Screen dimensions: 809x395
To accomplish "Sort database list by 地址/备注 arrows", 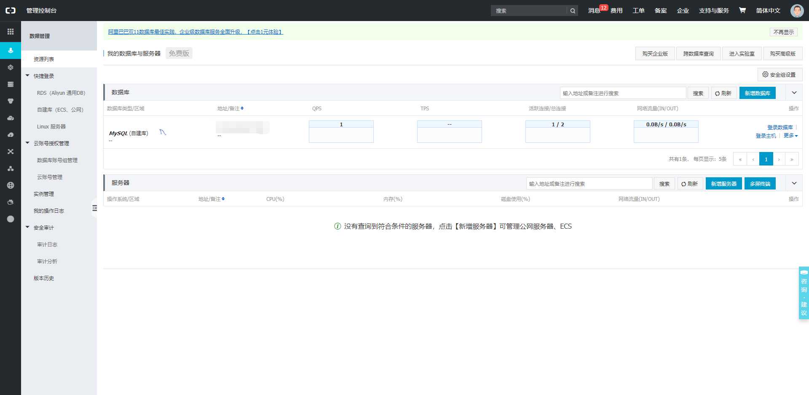I will point(242,109).
